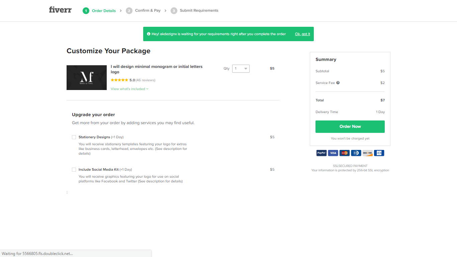Click the Include Social Media Kit label
This screenshot has width=457, height=257.
click(x=99, y=170)
